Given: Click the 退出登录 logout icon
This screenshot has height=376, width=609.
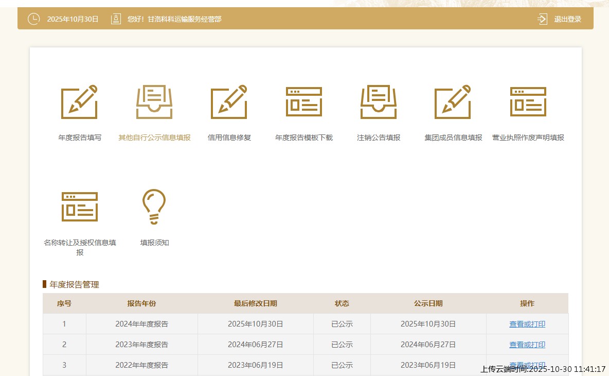Looking at the screenshot, I should click(x=542, y=19).
